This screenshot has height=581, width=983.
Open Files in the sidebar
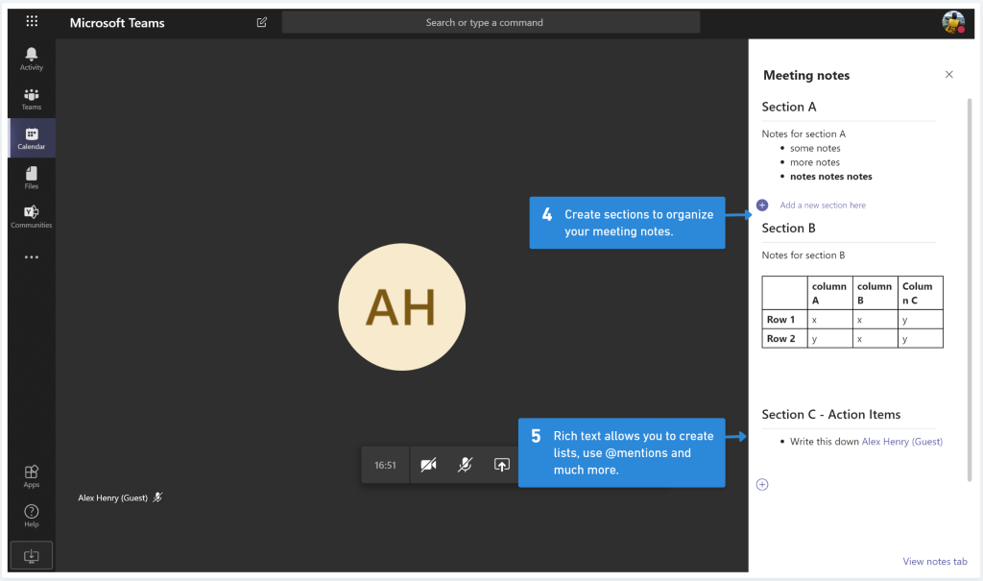point(32,178)
